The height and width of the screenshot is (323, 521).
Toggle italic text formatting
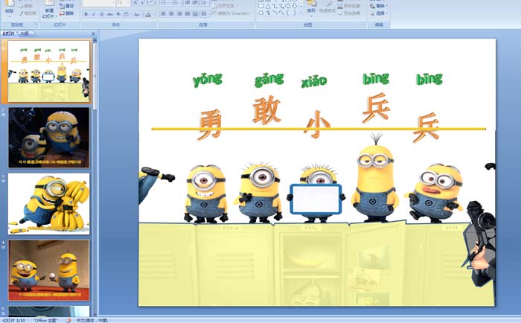(x=93, y=13)
